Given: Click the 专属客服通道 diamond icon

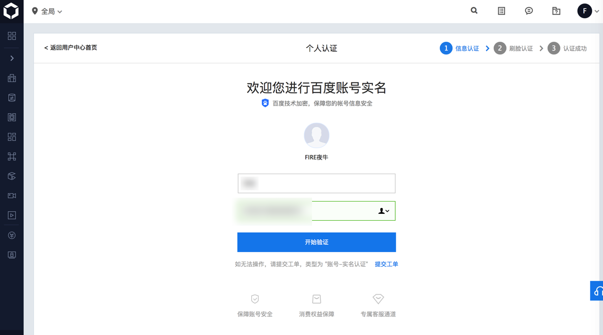Looking at the screenshot, I should (x=378, y=299).
